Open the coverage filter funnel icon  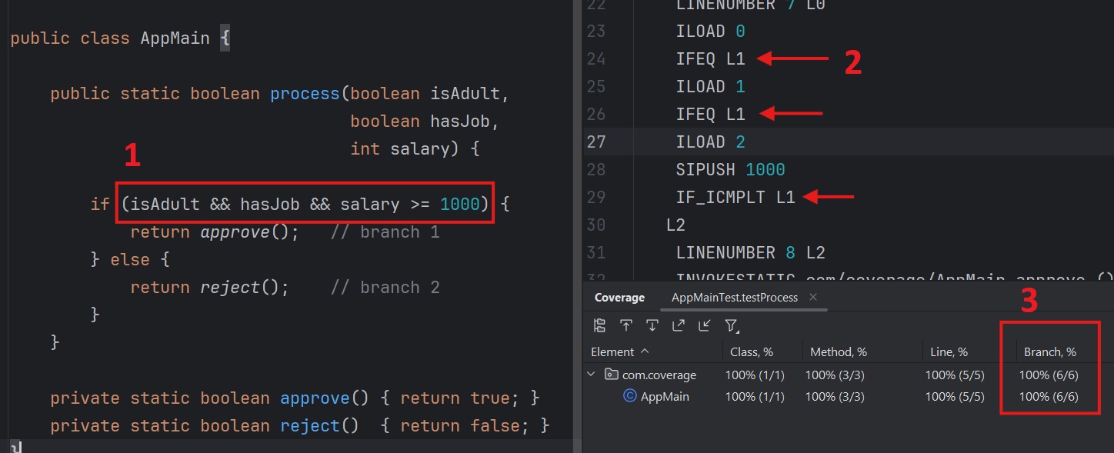(732, 325)
